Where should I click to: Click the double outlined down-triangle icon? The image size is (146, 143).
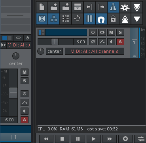(x=137, y=7)
